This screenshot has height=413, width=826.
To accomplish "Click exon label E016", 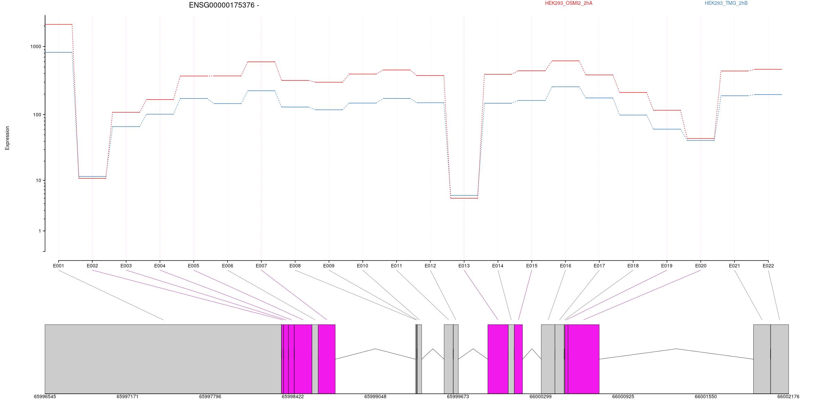I will (565, 266).
